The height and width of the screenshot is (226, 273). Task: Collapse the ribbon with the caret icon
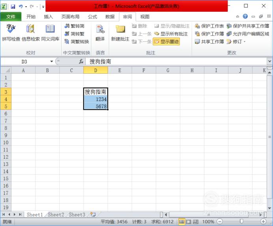click(237, 17)
